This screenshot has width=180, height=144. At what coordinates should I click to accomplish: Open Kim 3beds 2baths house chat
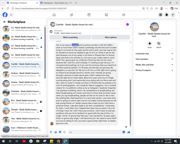(22, 102)
